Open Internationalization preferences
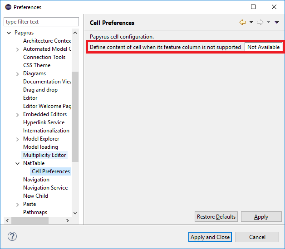Image resolution: width=285 pixels, height=249 pixels. click(x=46, y=131)
